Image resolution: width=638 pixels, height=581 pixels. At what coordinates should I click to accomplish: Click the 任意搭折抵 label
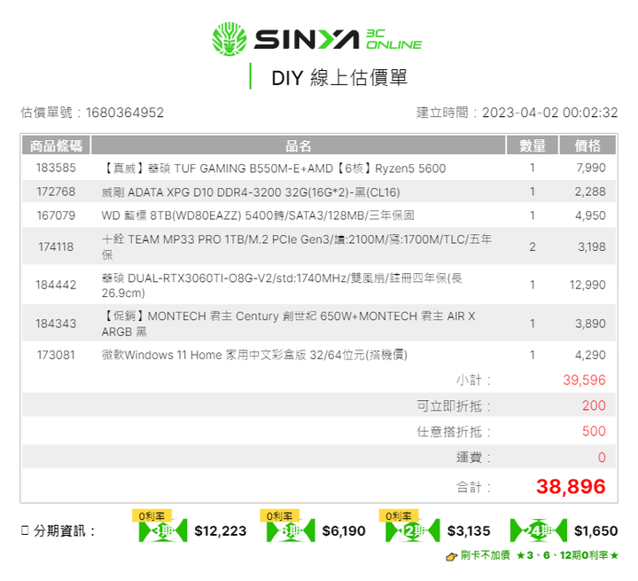(454, 431)
